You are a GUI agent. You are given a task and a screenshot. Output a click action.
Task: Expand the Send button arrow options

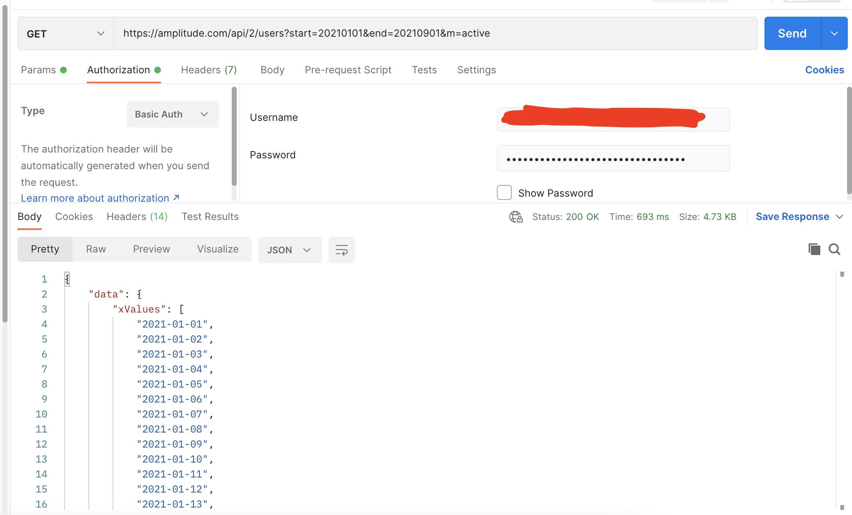click(x=834, y=34)
